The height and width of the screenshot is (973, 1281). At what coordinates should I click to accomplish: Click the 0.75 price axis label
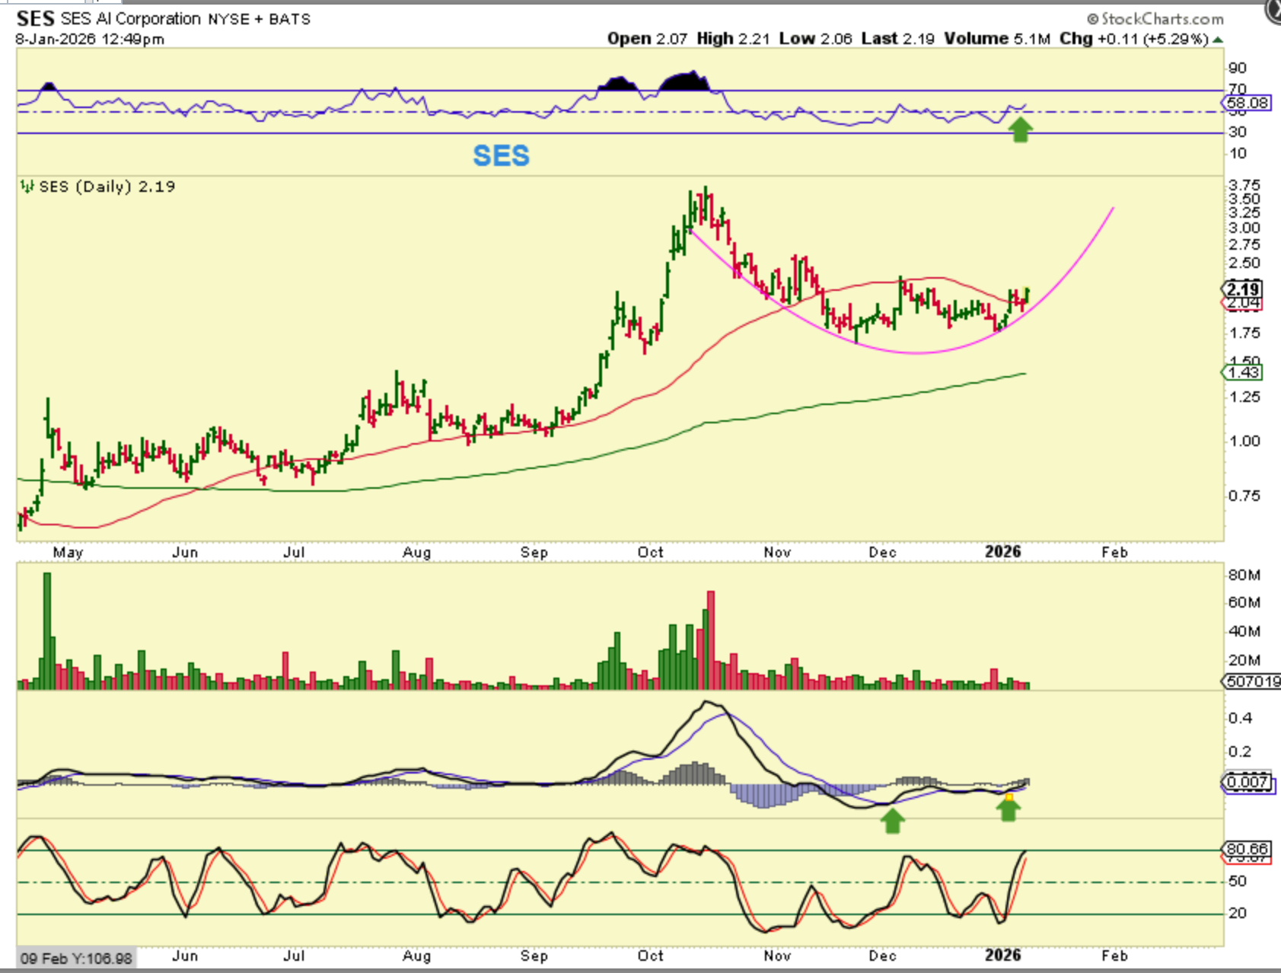(1244, 496)
